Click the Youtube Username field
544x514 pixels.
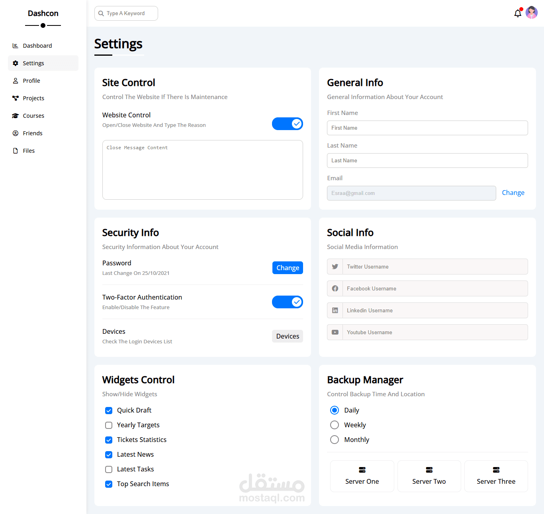coord(435,332)
